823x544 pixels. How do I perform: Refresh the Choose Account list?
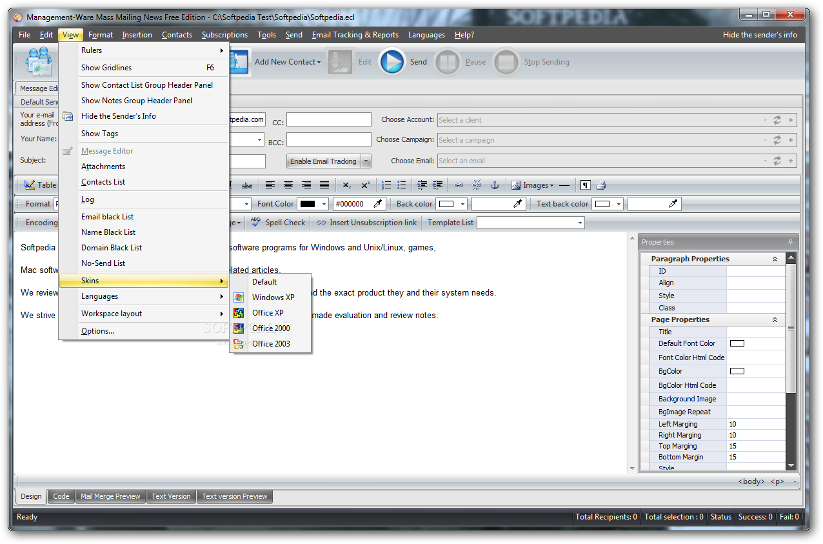(777, 120)
